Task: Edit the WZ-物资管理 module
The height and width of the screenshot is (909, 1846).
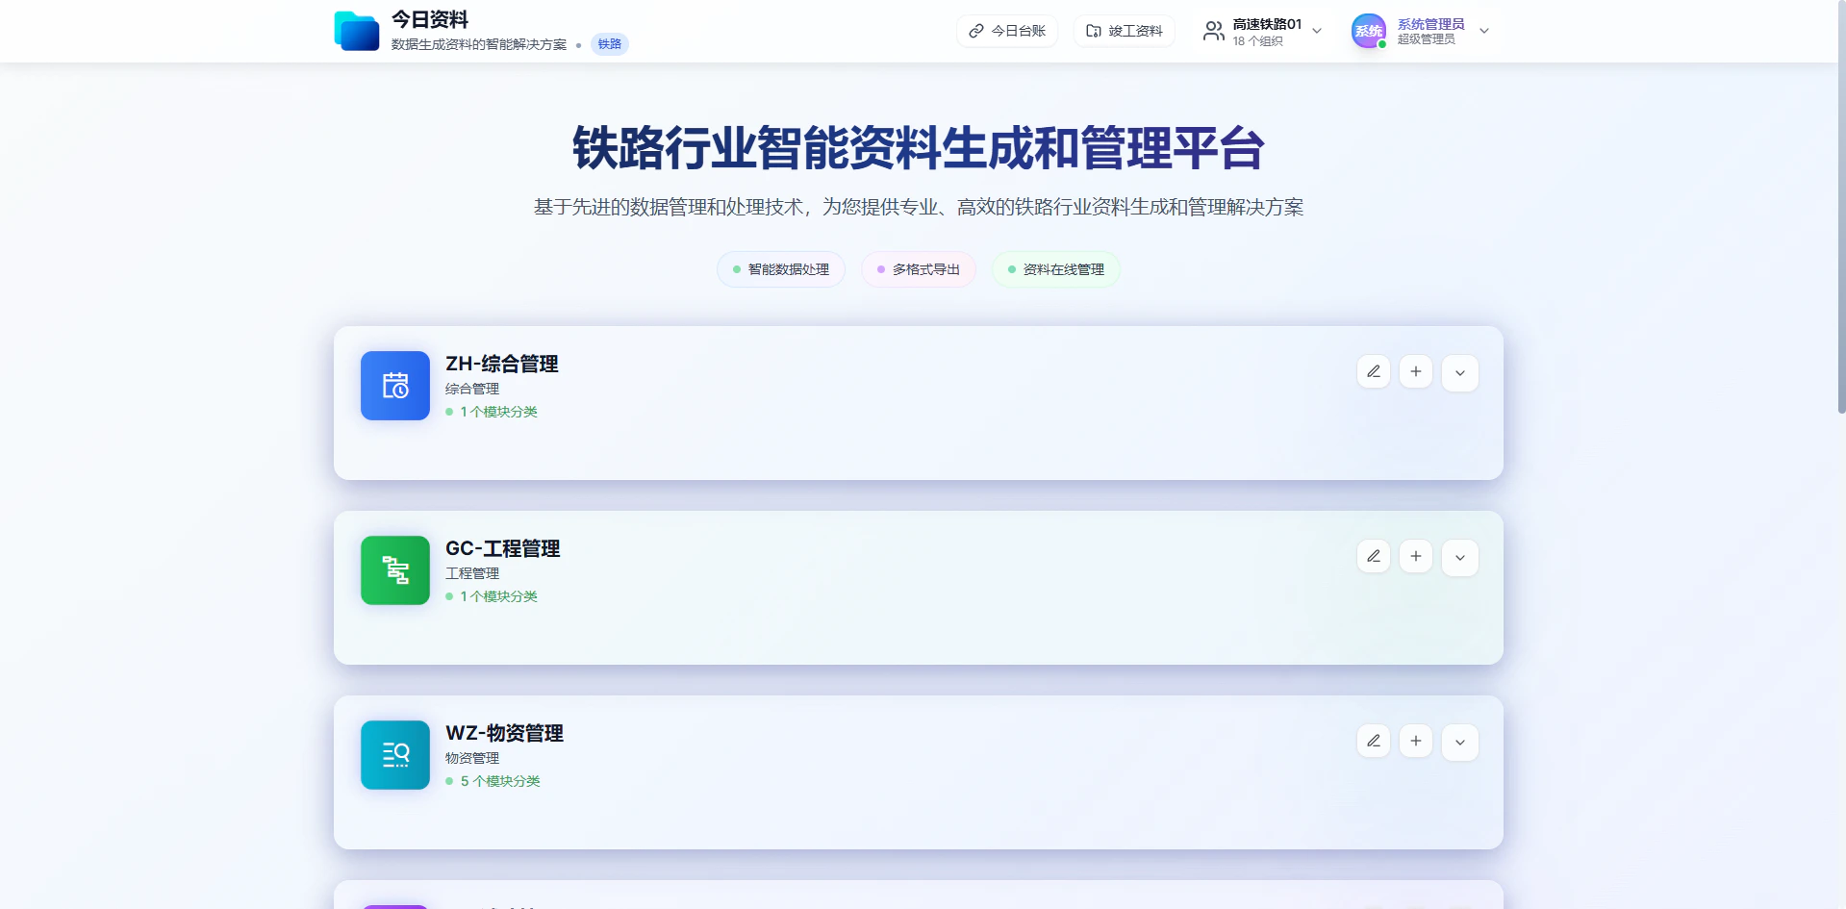Action: click(1374, 741)
